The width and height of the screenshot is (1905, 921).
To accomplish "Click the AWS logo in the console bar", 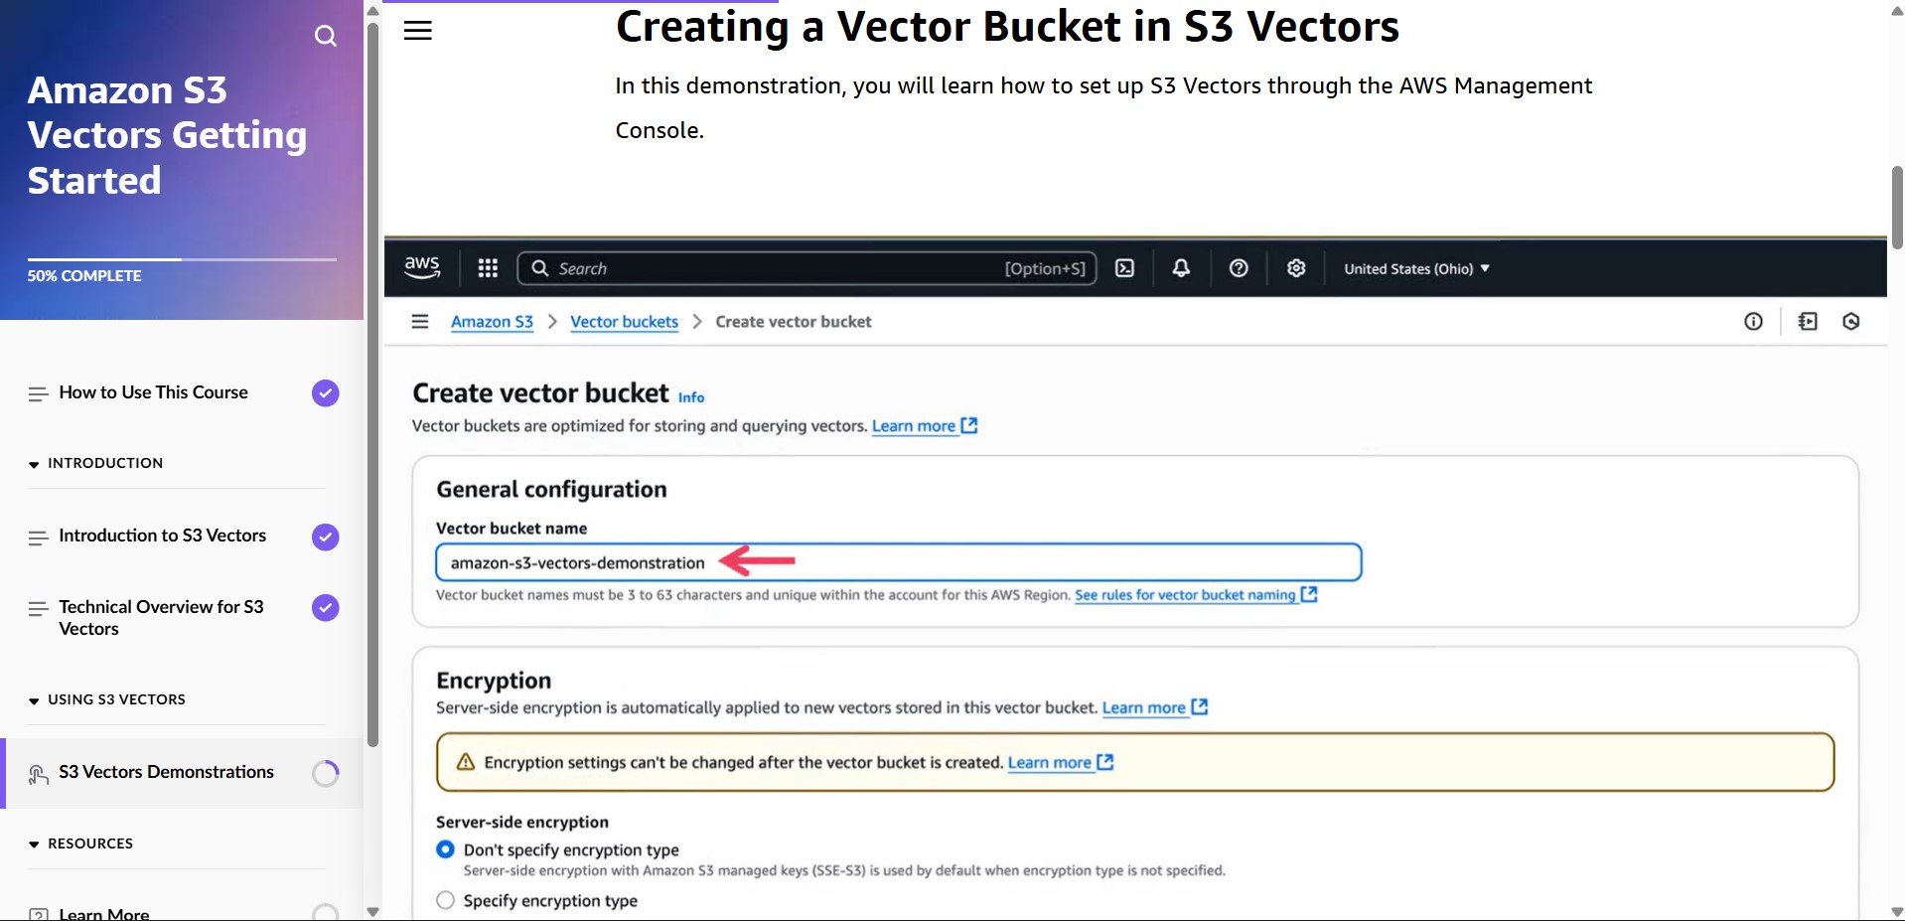I will pyautogui.click(x=421, y=267).
